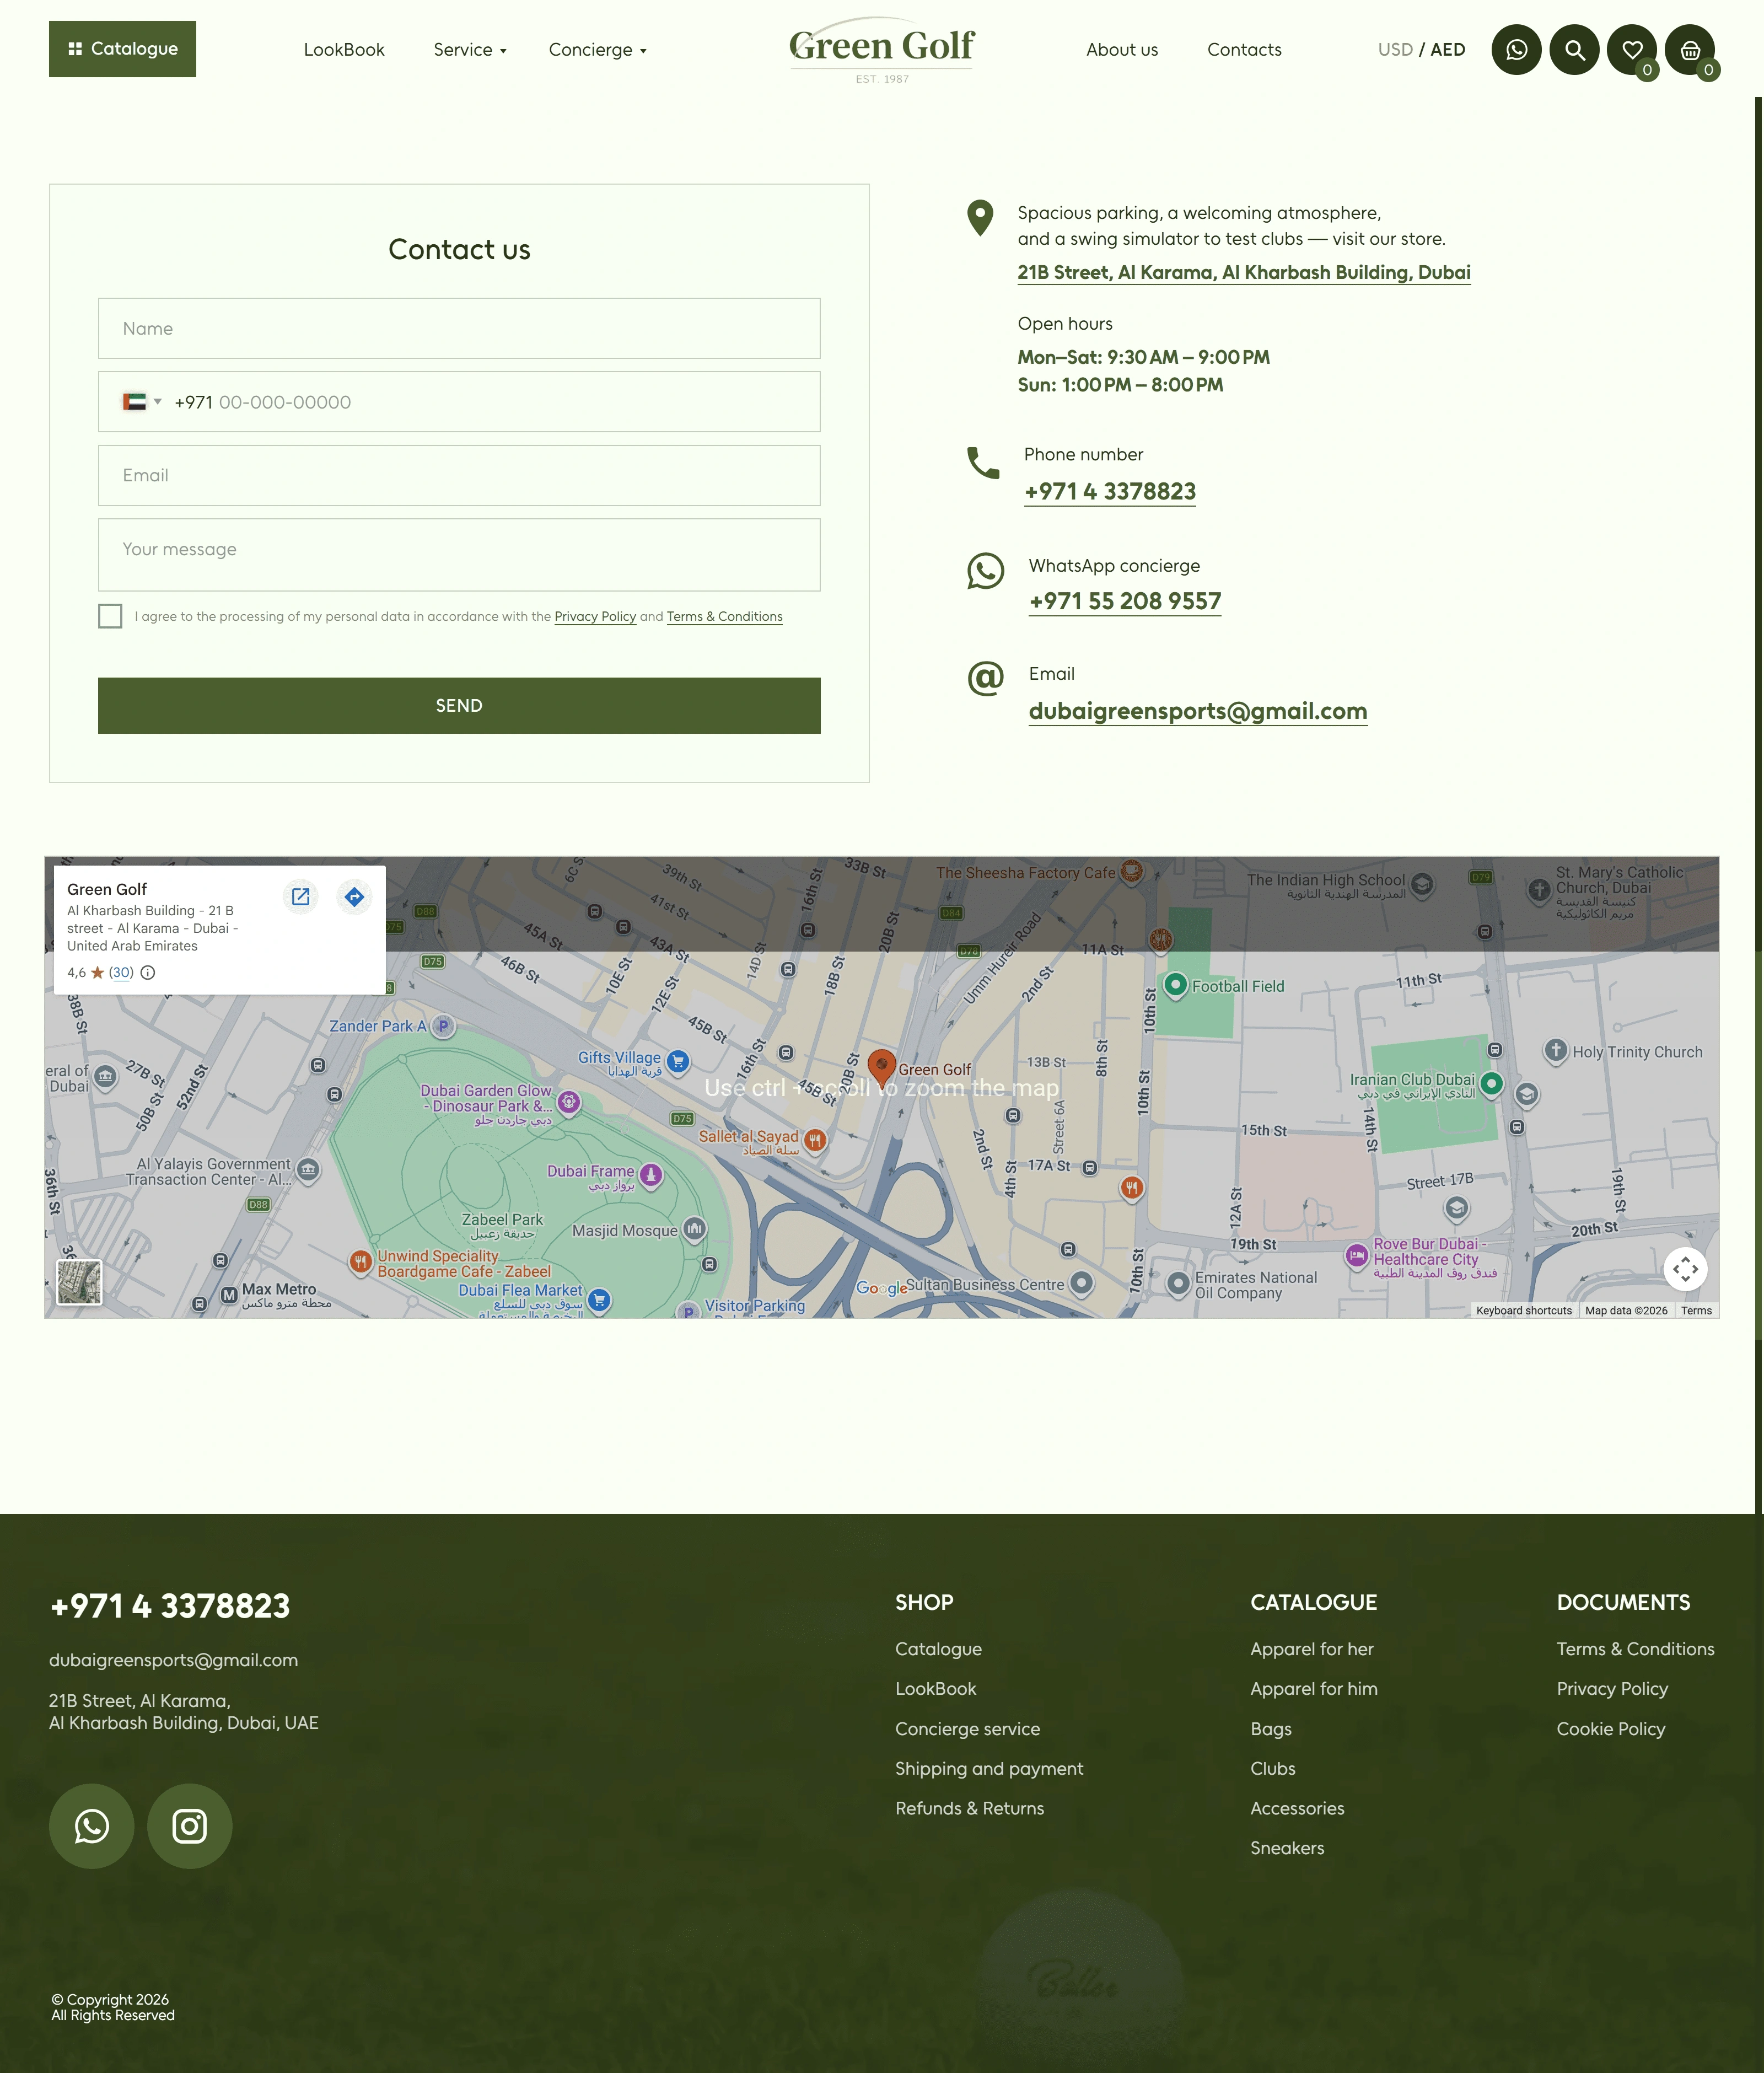Viewport: 1764px width, 2073px height.
Task: Check the personal data agreement checkbox
Action: click(110, 616)
